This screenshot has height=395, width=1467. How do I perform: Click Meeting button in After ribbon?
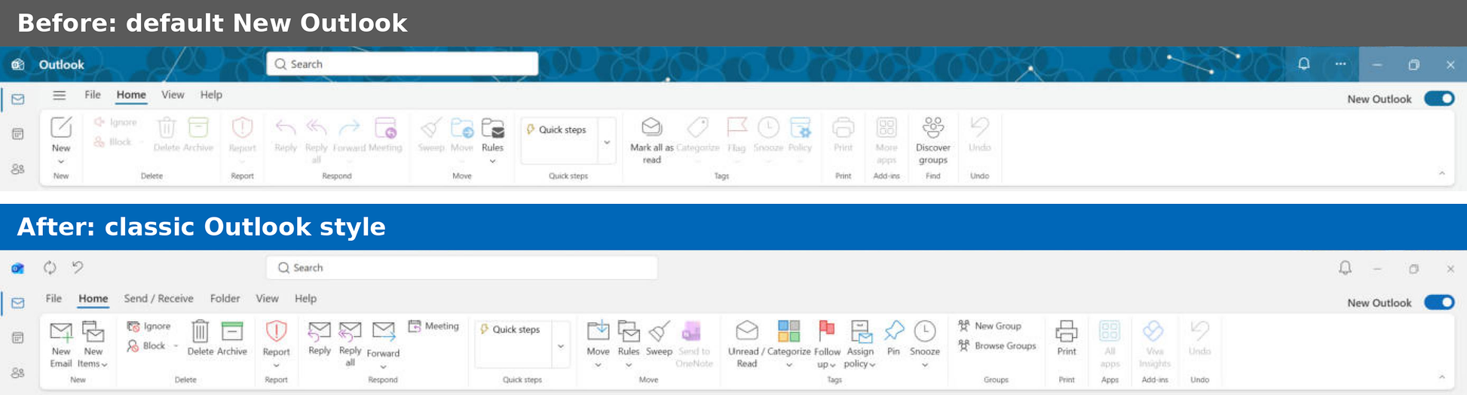coord(433,326)
